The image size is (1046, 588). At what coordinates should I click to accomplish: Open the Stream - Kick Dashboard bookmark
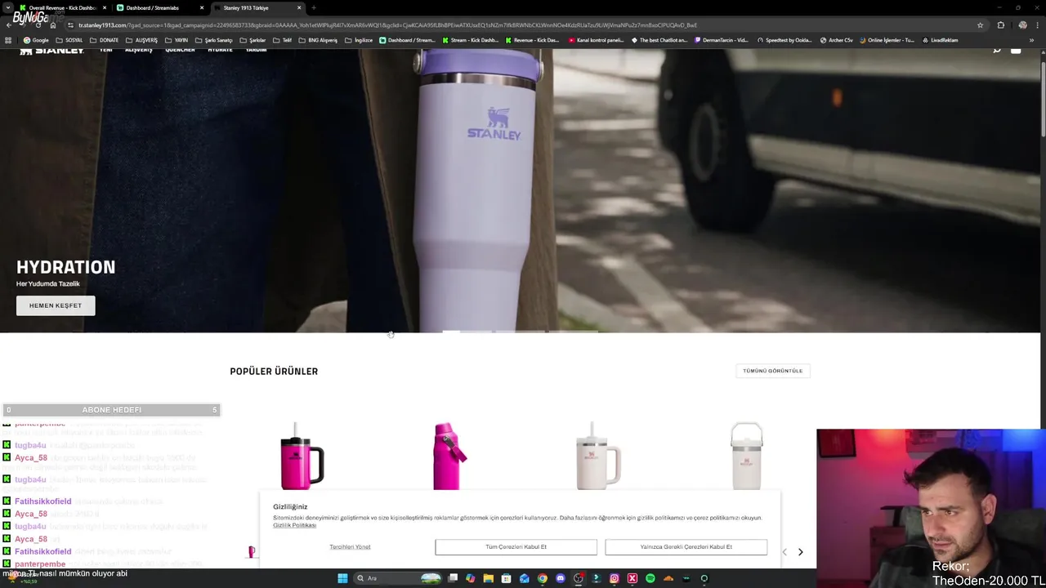pos(470,40)
